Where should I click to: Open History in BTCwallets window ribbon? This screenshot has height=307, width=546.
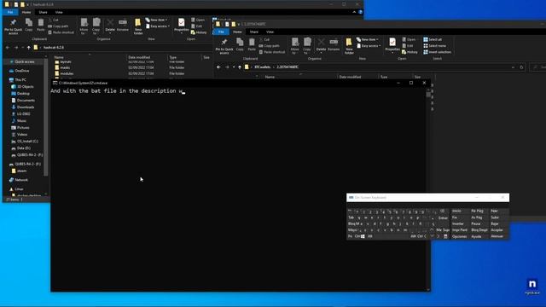point(409,52)
